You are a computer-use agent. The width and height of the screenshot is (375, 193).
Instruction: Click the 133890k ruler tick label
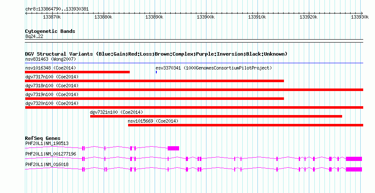click(154, 17)
